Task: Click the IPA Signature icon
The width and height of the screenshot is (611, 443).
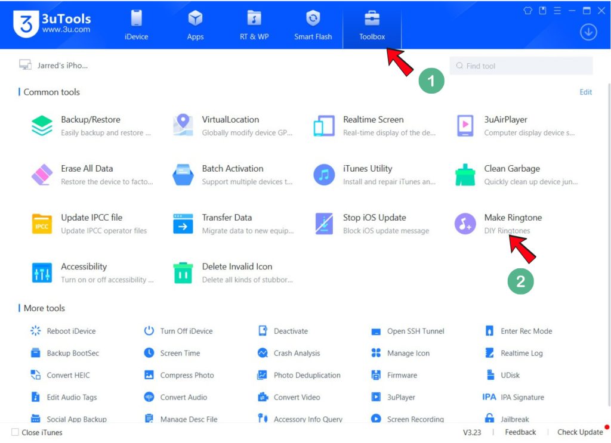Action: (x=489, y=397)
